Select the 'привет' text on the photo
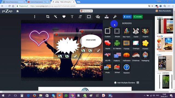The height and width of the screenshot is (98, 175). [56, 30]
